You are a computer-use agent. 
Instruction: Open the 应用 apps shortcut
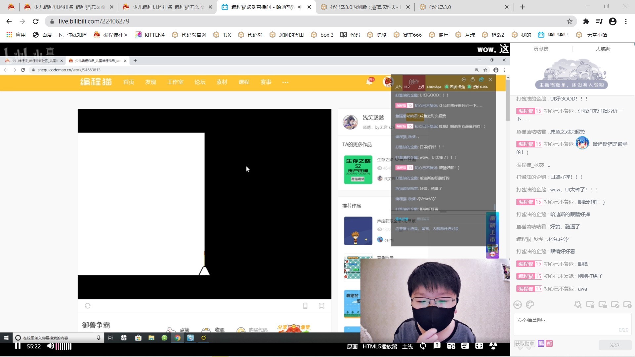[x=16, y=35]
